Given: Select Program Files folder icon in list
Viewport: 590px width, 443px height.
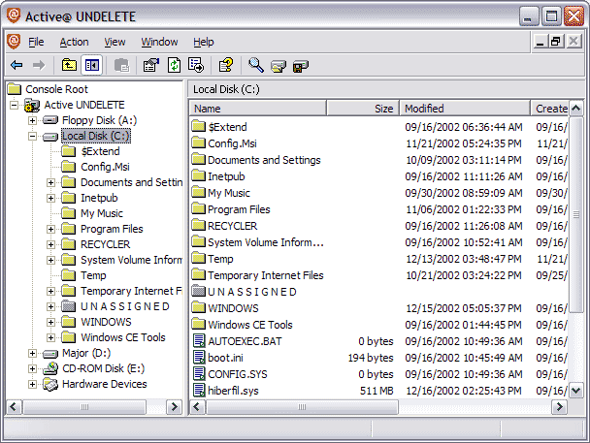Looking at the screenshot, I should [198, 208].
